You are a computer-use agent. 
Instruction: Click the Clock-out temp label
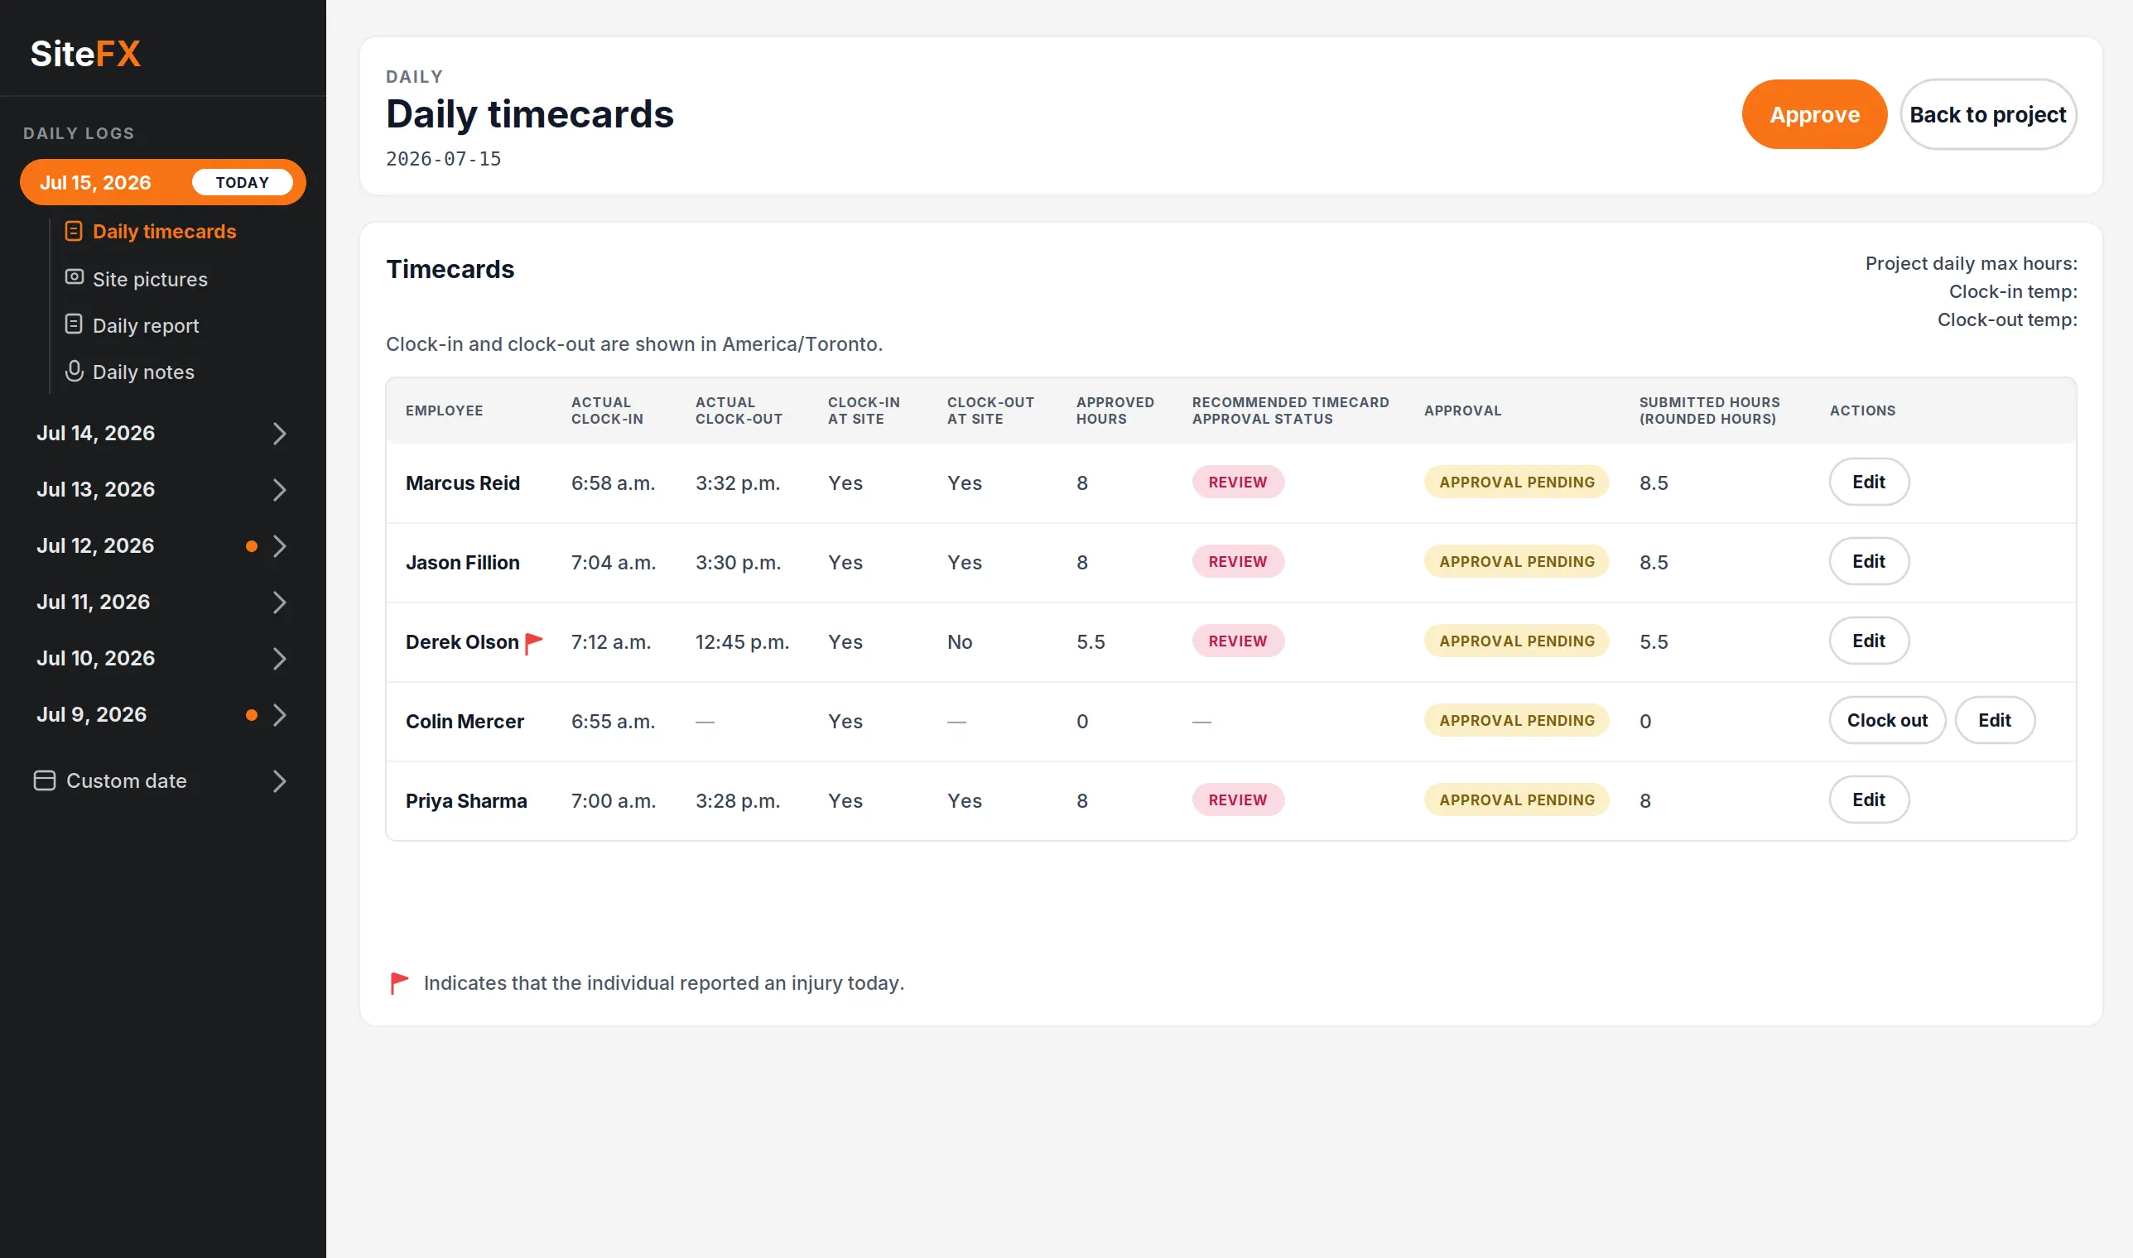(2007, 319)
